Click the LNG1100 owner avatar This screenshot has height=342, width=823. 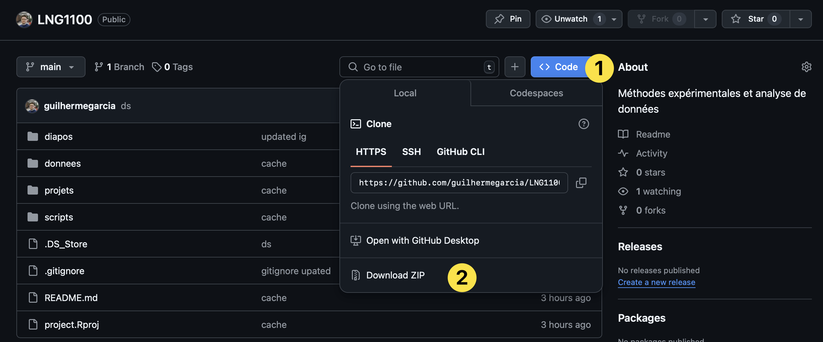pos(24,20)
